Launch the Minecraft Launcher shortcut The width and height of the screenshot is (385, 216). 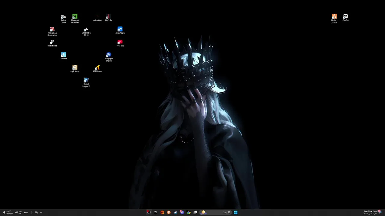[75, 19]
